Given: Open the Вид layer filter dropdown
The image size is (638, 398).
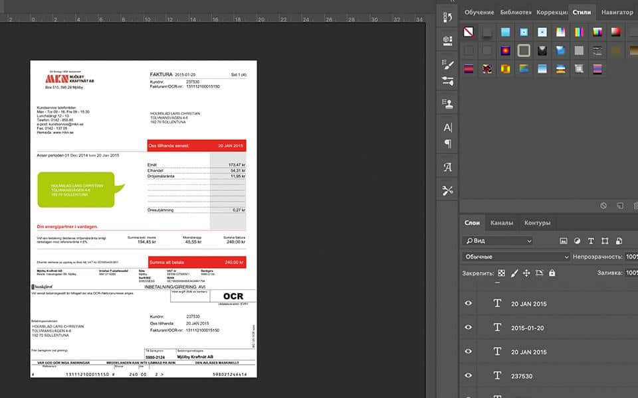Looking at the screenshot, I should pos(497,241).
